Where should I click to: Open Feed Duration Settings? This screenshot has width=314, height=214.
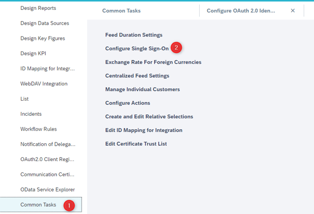point(134,35)
